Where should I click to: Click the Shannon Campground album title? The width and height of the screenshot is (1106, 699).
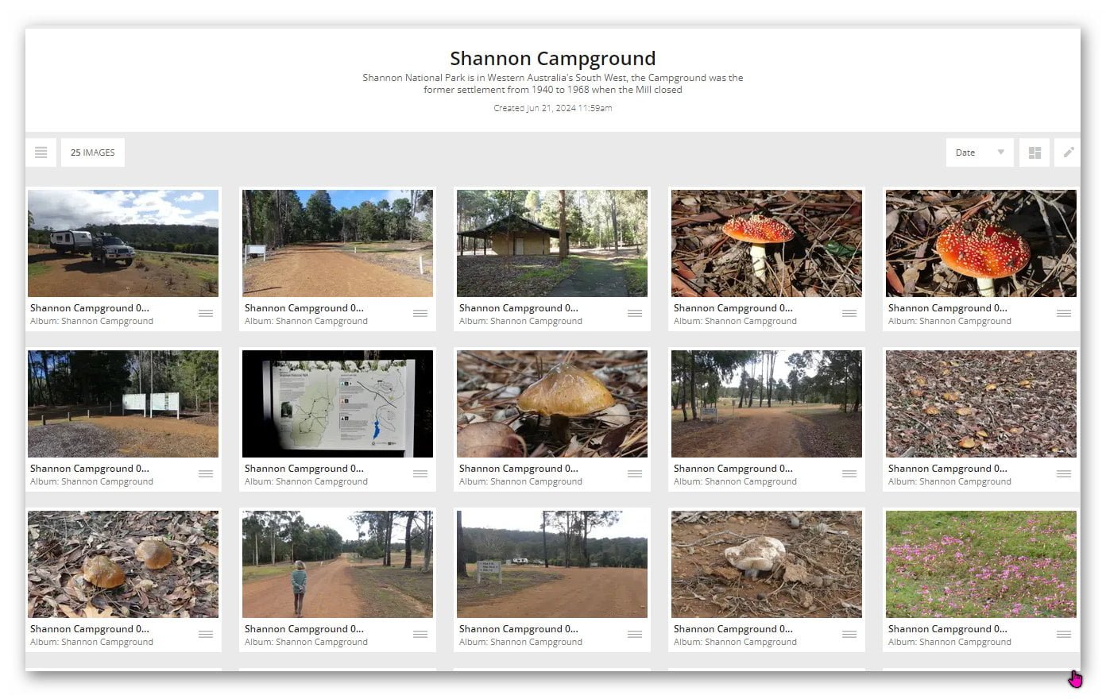552,58
